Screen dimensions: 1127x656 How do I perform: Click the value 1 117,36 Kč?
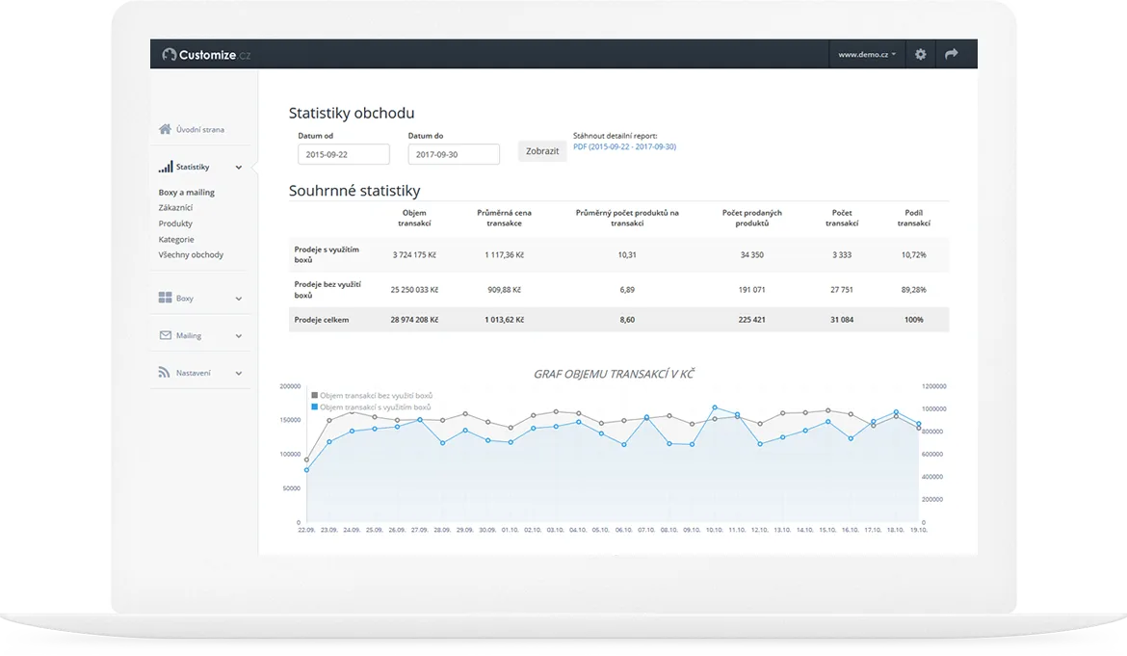pyautogui.click(x=504, y=255)
